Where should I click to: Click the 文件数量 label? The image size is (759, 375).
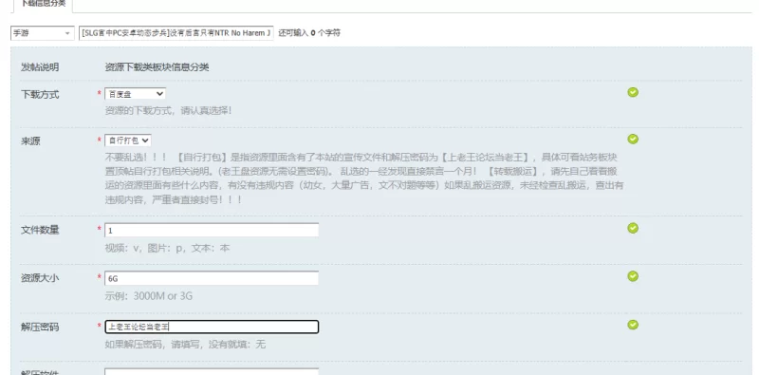click(40, 230)
